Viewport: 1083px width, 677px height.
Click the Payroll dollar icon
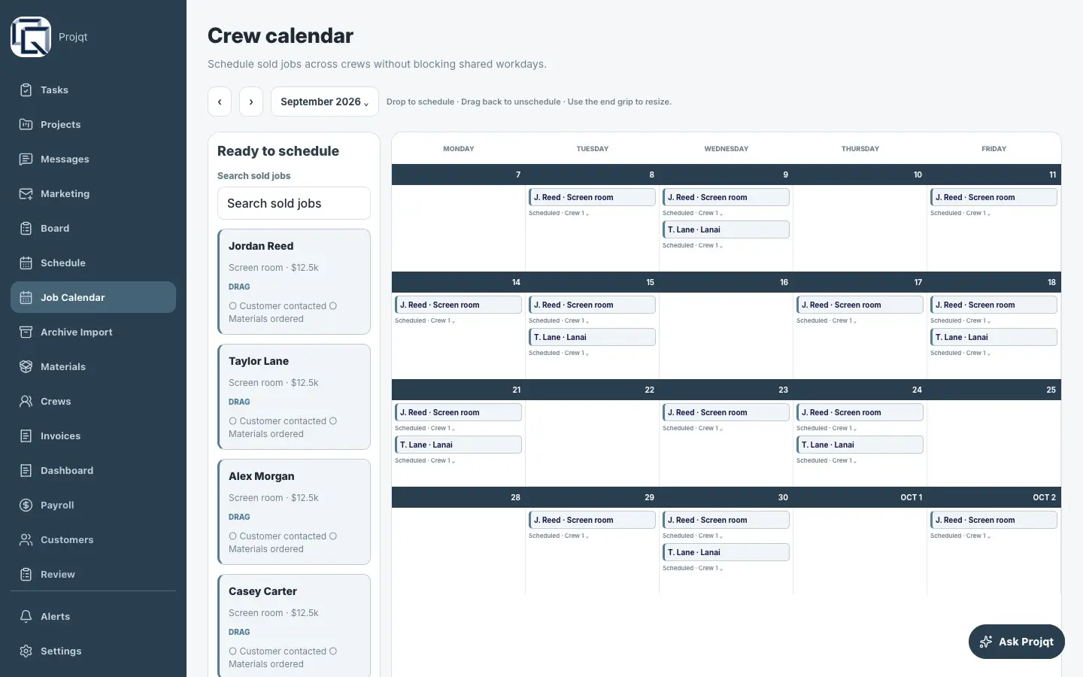26,505
